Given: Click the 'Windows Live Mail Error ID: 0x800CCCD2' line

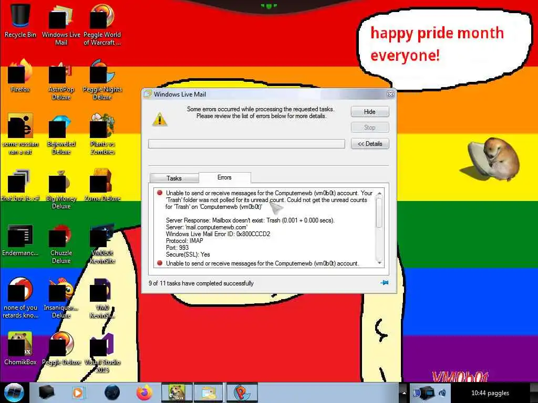Looking at the screenshot, I should [218, 234].
